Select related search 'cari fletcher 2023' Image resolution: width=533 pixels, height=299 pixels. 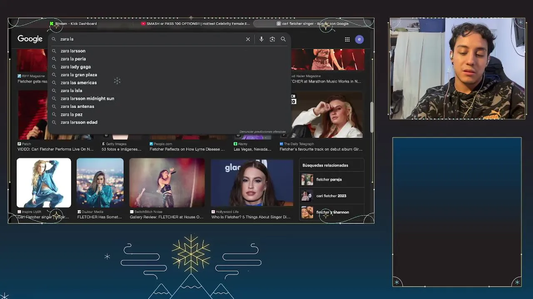(332, 196)
